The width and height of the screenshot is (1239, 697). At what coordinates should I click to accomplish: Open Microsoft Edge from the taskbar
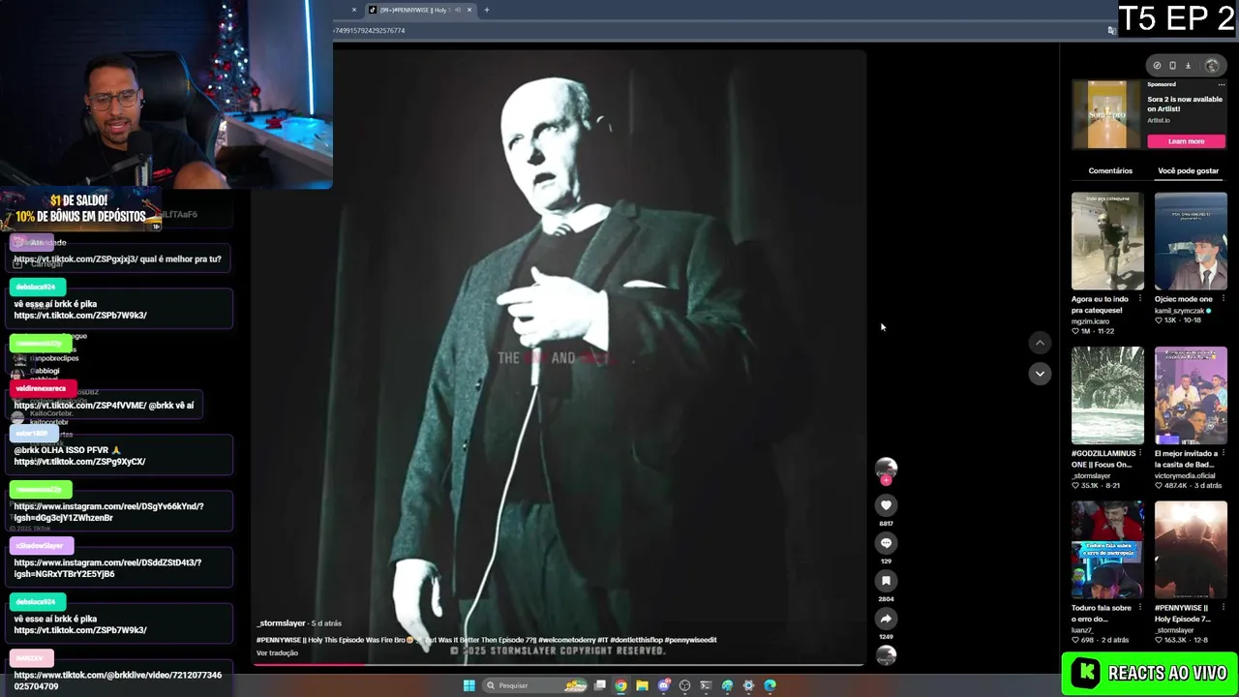(x=770, y=685)
